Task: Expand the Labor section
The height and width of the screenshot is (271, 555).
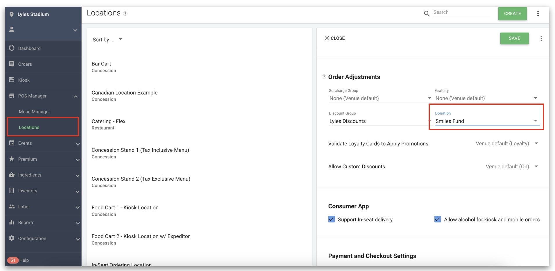Action: click(78, 207)
